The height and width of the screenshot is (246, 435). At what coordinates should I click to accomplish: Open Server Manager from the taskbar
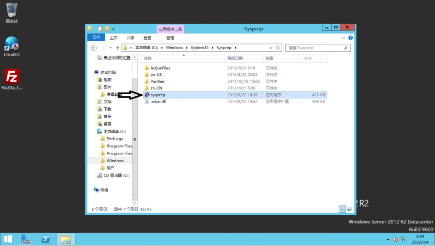pyautogui.click(x=26, y=239)
